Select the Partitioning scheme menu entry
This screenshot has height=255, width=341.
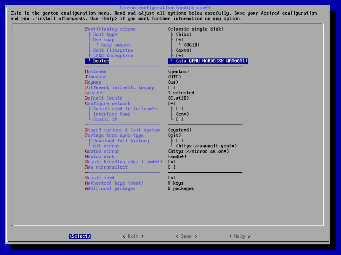coord(110,29)
